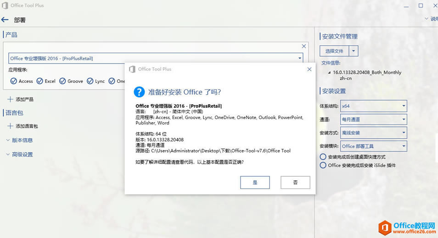This screenshot has height=238, width=438.
Task: Expand the 说明 chevron at top right
Action: (x=426, y=19)
